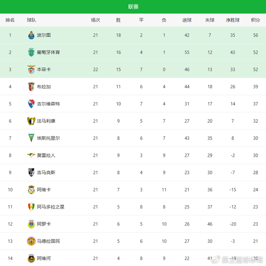The width and height of the screenshot is (266, 266).
Task: Click the 埃斯托里尔 yellow crest icon
Action: tap(31, 138)
